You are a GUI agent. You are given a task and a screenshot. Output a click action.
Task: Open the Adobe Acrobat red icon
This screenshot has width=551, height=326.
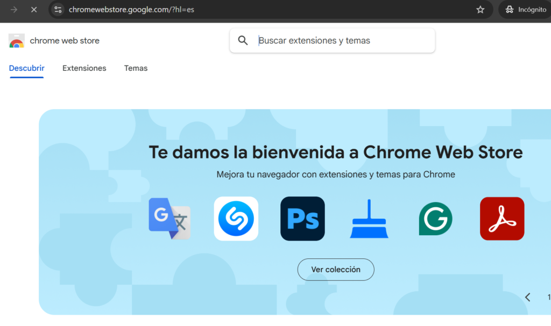pyautogui.click(x=502, y=219)
